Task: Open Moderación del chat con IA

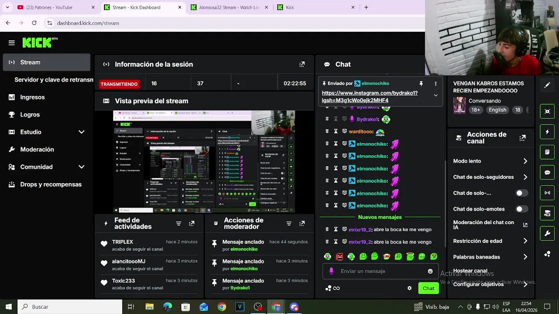Action: pos(490,225)
